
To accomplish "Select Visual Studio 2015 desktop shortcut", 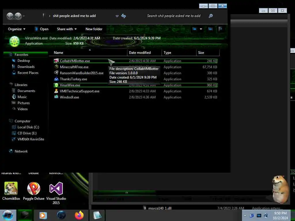I will coord(56,193).
